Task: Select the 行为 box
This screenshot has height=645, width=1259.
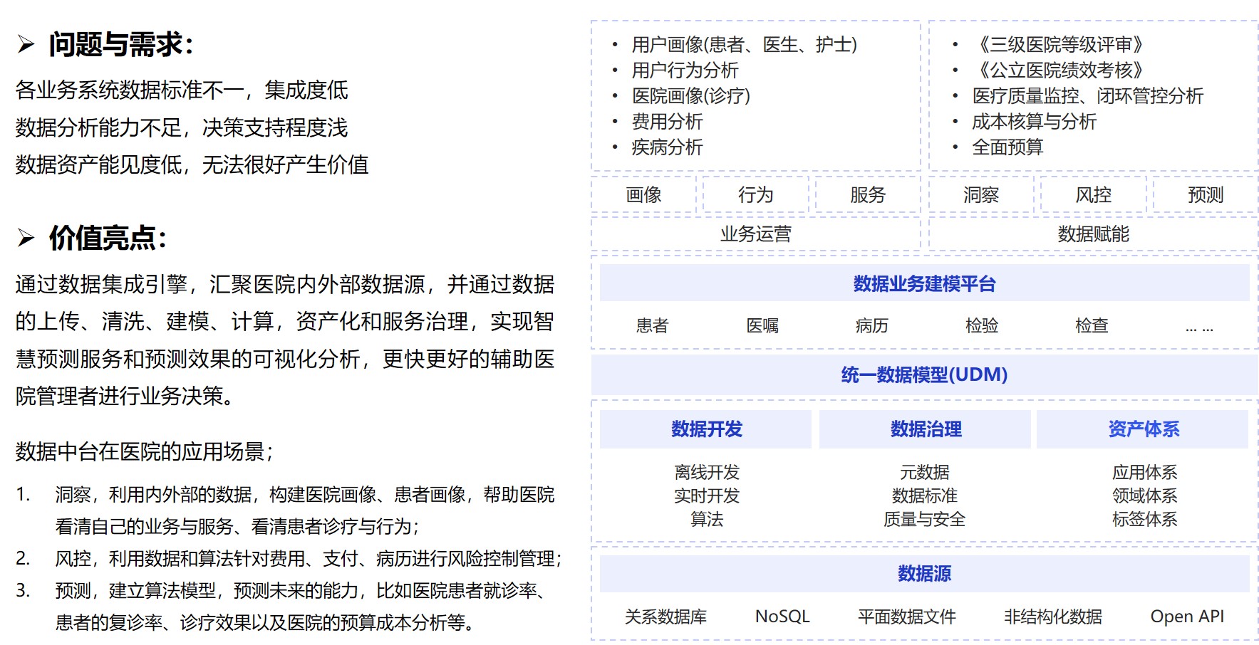Action: pyautogui.click(x=755, y=195)
